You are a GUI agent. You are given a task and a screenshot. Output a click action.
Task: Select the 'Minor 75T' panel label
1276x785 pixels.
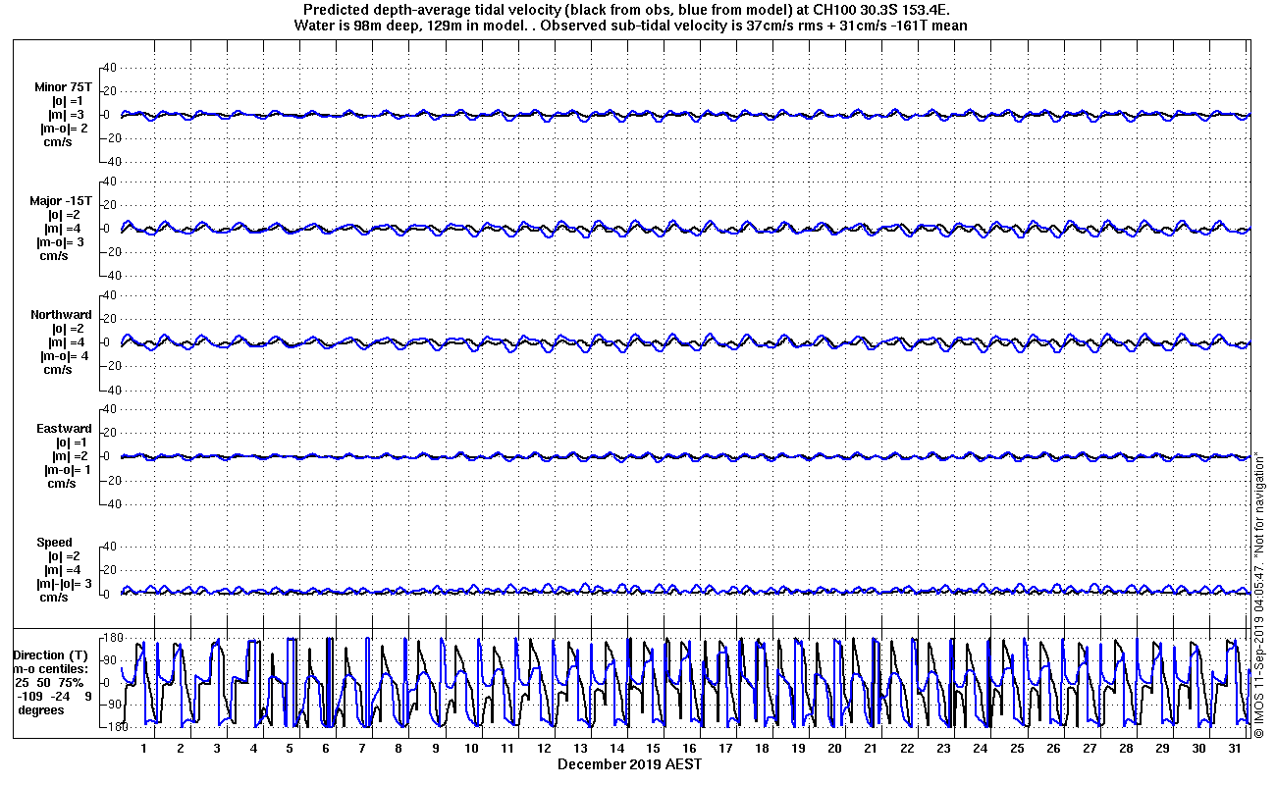[64, 87]
